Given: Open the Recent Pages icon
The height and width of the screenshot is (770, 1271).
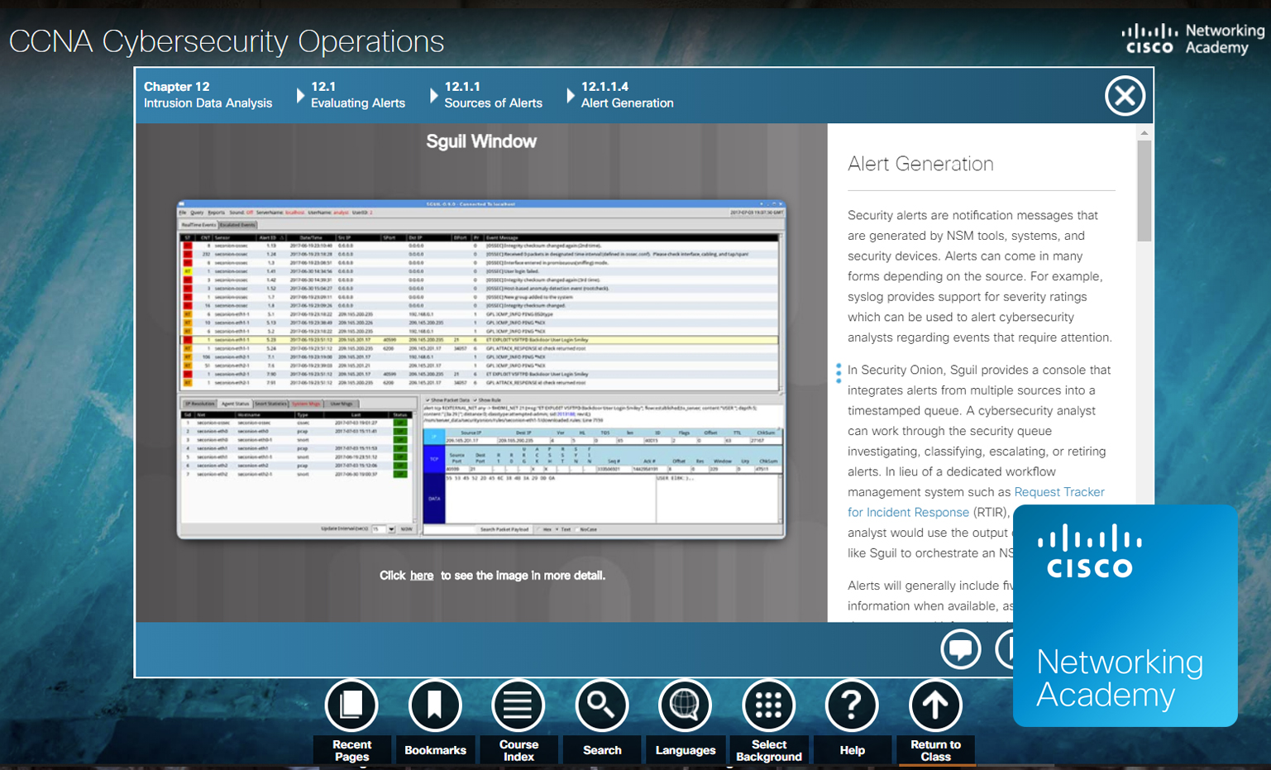Looking at the screenshot, I should click(x=351, y=705).
